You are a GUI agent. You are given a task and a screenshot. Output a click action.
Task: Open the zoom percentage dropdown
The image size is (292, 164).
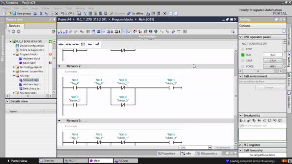(210, 148)
